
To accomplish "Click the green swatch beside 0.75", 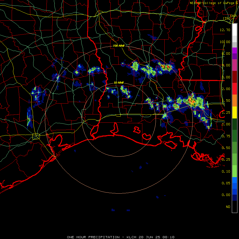I will tap(234, 136).
